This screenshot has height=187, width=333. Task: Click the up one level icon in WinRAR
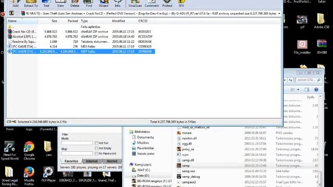[x=11, y=14]
